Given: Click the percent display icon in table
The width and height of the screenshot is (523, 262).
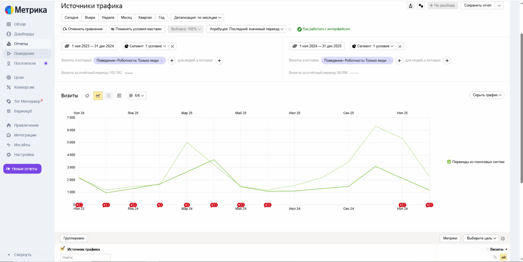Looking at the screenshot, I should [x=495, y=257].
